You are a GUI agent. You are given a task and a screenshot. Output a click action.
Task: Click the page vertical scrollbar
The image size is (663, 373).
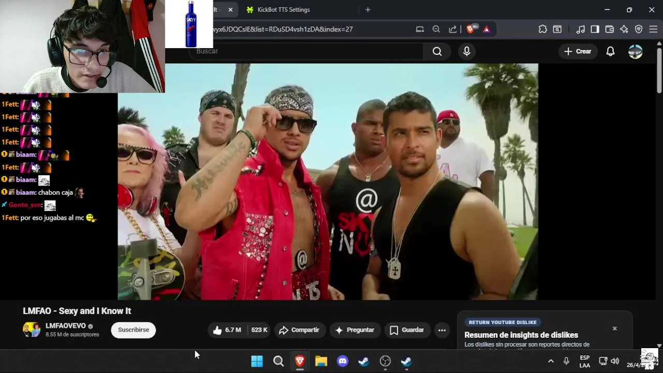coord(659,70)
